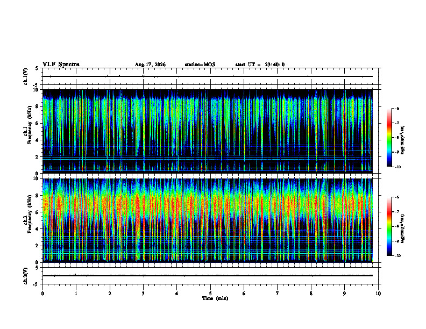426x329 pixels.
Task: Click the start UT 23:40:0 label
Action: click(x=260, y=65)
